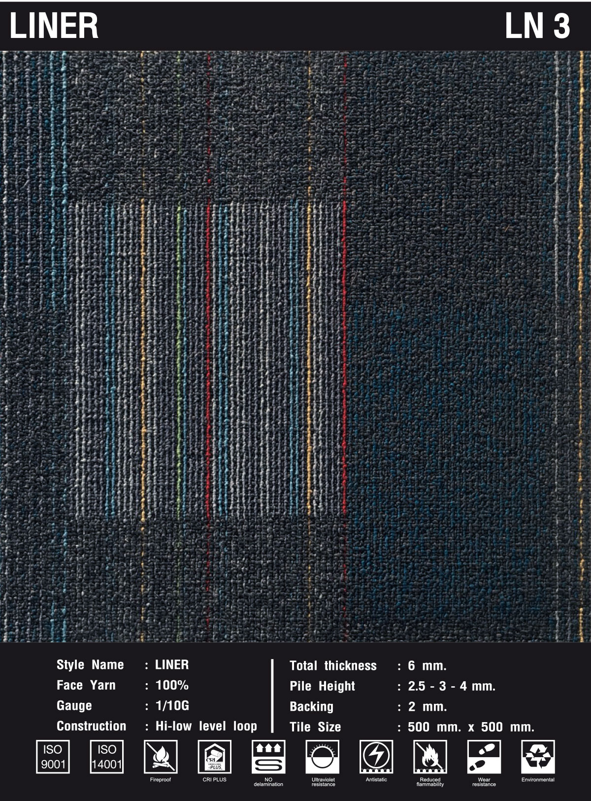
Task: Click the Hi-low level loop construction value
Action: pyautogui.click(x=206, y=726)
